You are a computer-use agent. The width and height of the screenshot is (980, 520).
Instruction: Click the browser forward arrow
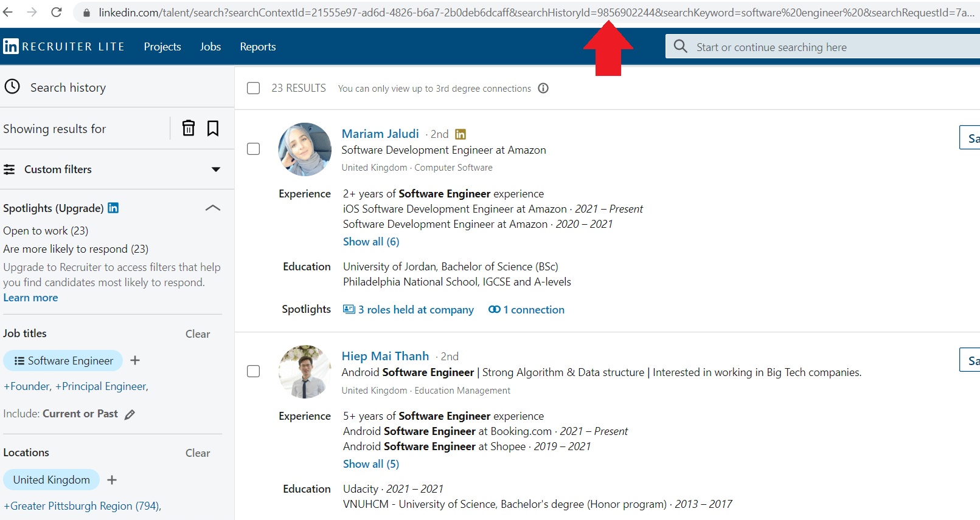32,12
